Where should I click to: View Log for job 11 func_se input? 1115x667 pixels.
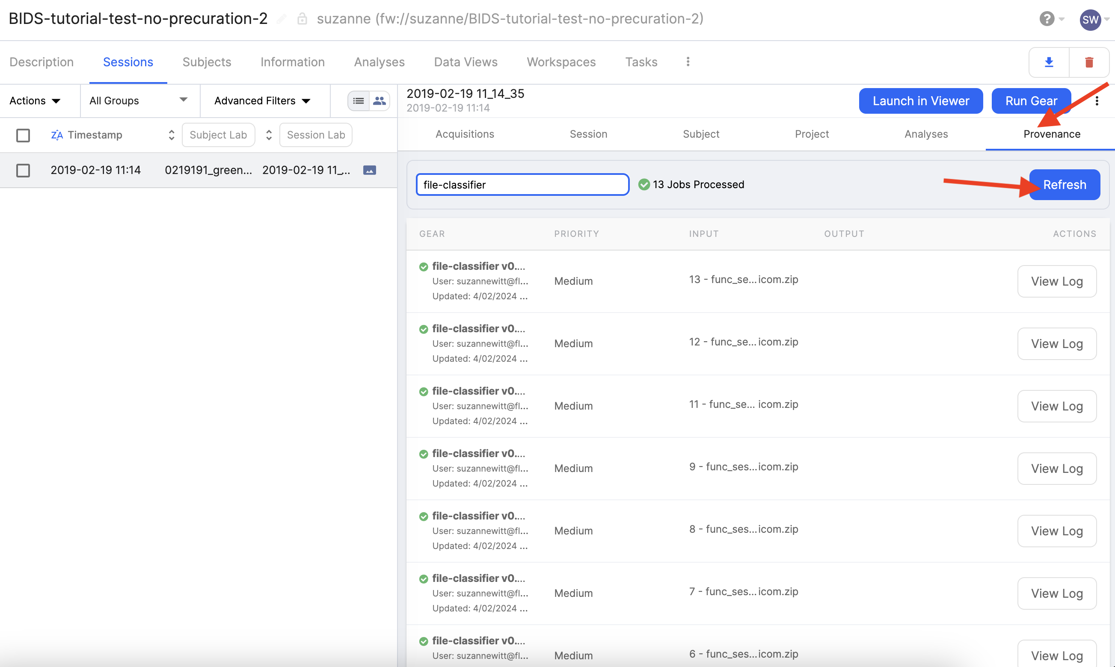pos(1057,406)
